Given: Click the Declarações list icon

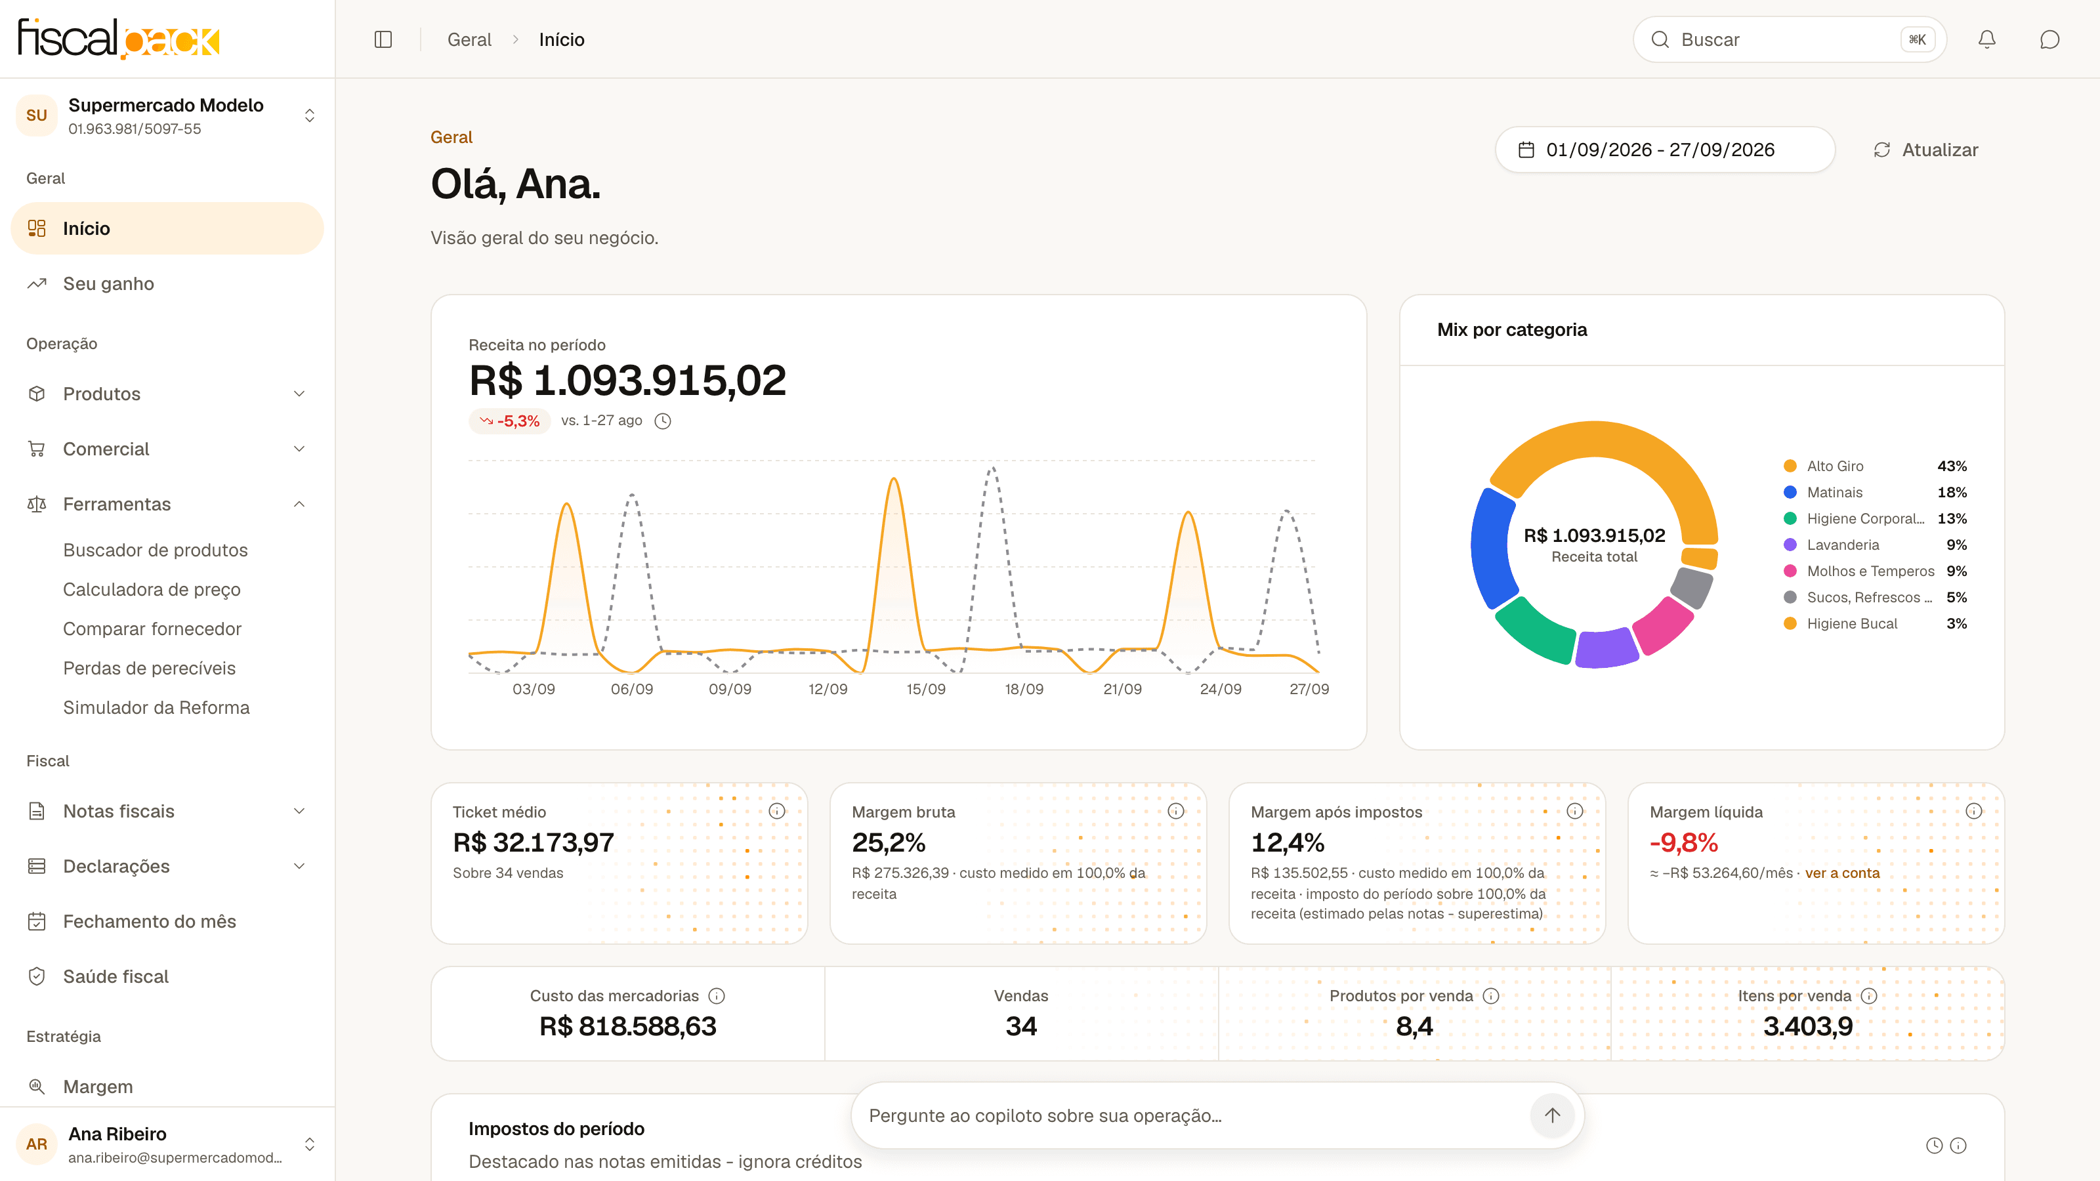Looking at the screenshot, I should click(37, 865).
